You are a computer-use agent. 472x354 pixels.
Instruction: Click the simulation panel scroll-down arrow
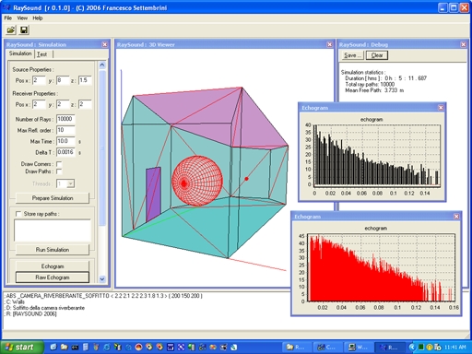(x=102, y=279)
